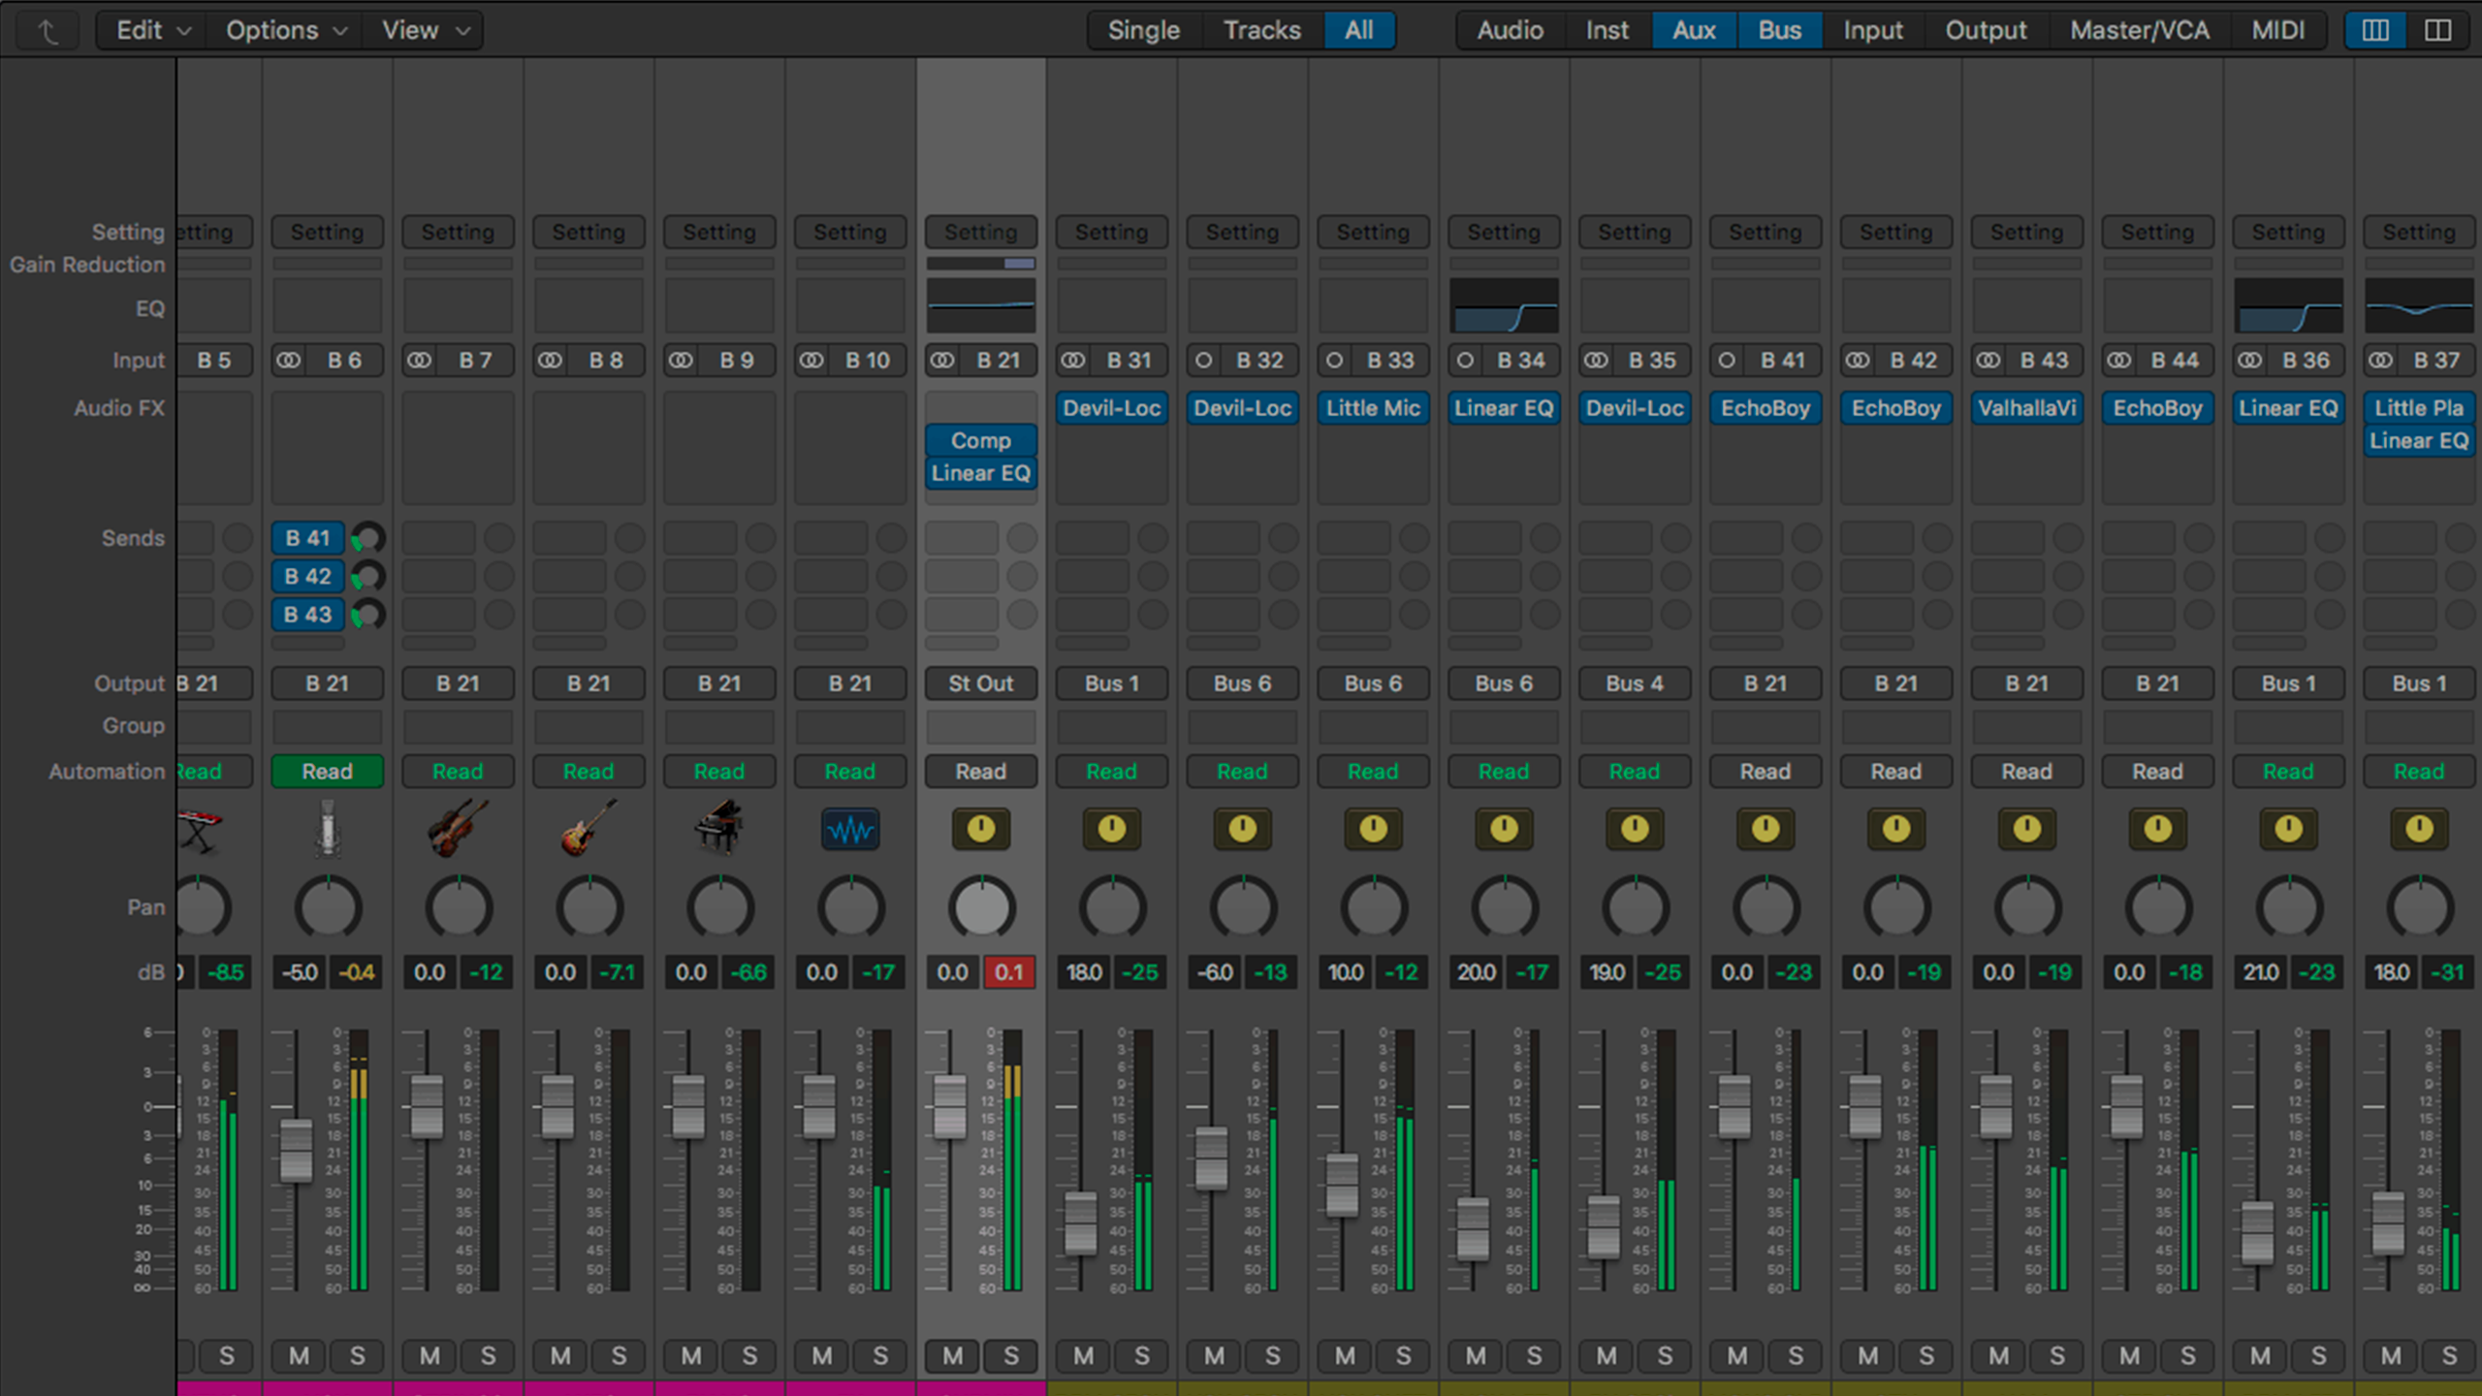Click the B 43 send level knob
2482x1396 pixels.
coord(368,615)
